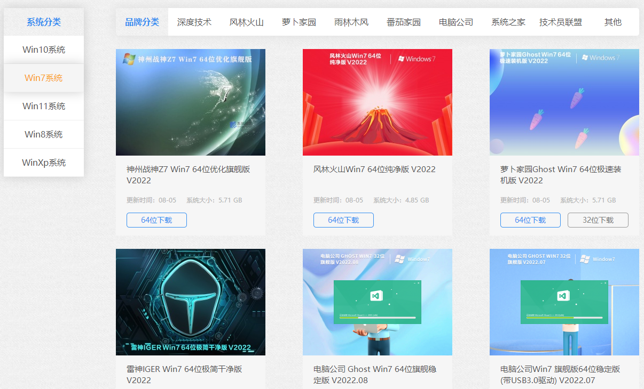Open the Win8系统 category
The height and width of the screenshot is (389, 644).
click(x=44, y=134)
